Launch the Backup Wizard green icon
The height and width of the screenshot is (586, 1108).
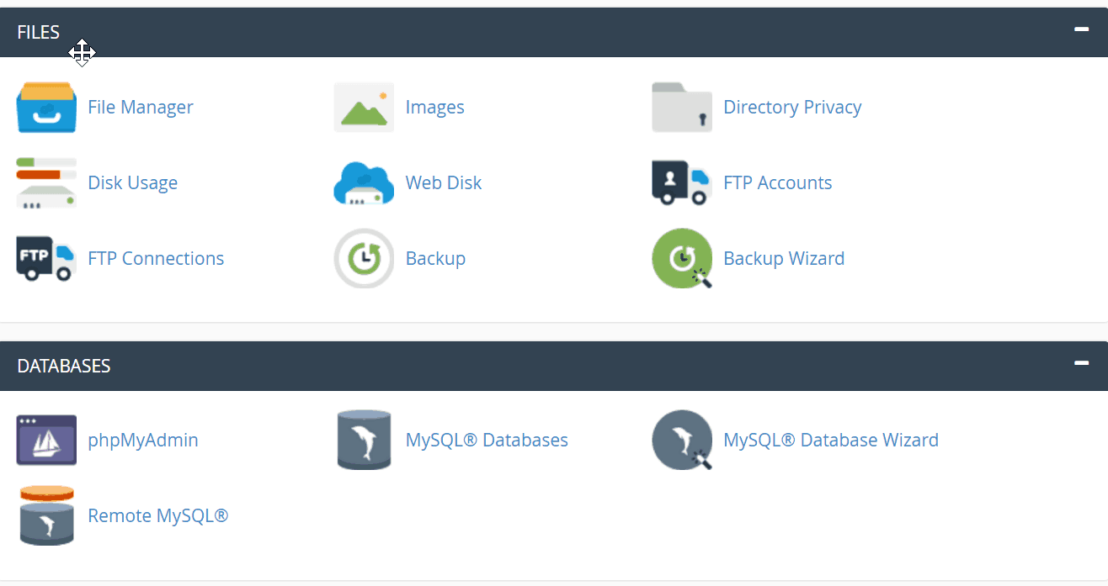tap(682, 258)
